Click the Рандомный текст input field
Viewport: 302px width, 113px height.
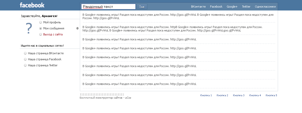(108, 7)
